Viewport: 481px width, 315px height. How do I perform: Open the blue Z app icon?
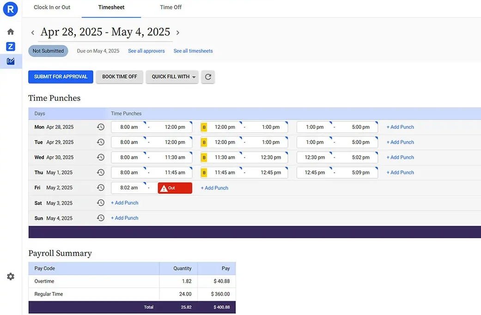[11, 46]
